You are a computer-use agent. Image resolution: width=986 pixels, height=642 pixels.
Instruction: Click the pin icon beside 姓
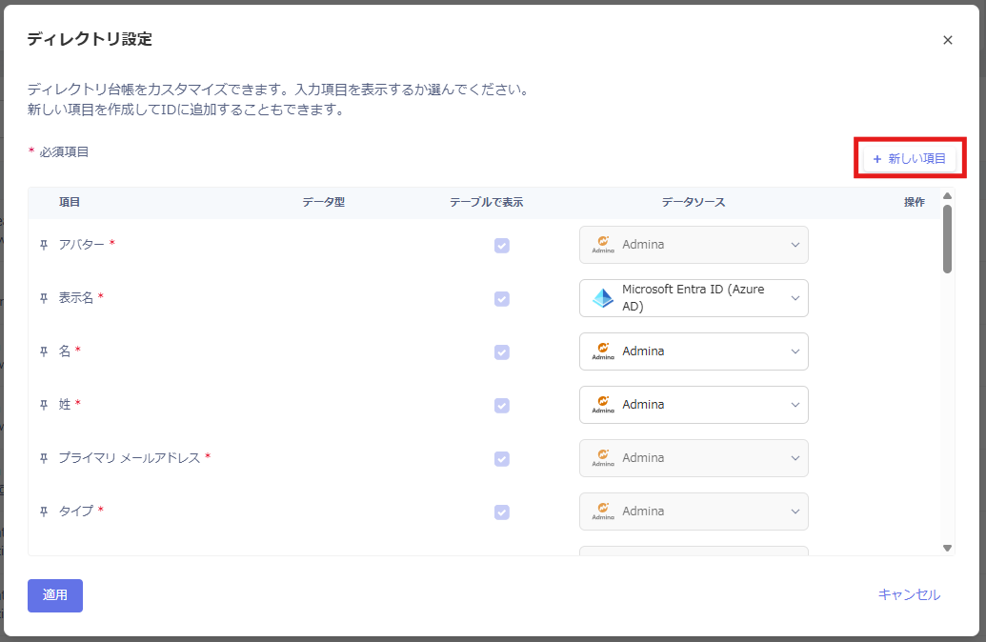click(x=44, y=405)
